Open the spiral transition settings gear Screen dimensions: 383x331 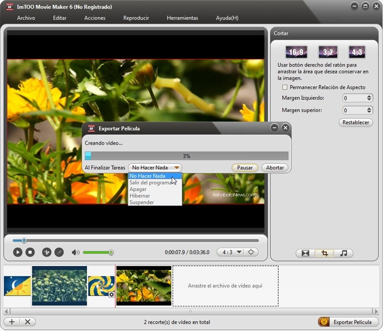pyautogui.click(x=111, y=295)
